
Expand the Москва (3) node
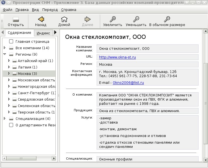coord(9,73)
